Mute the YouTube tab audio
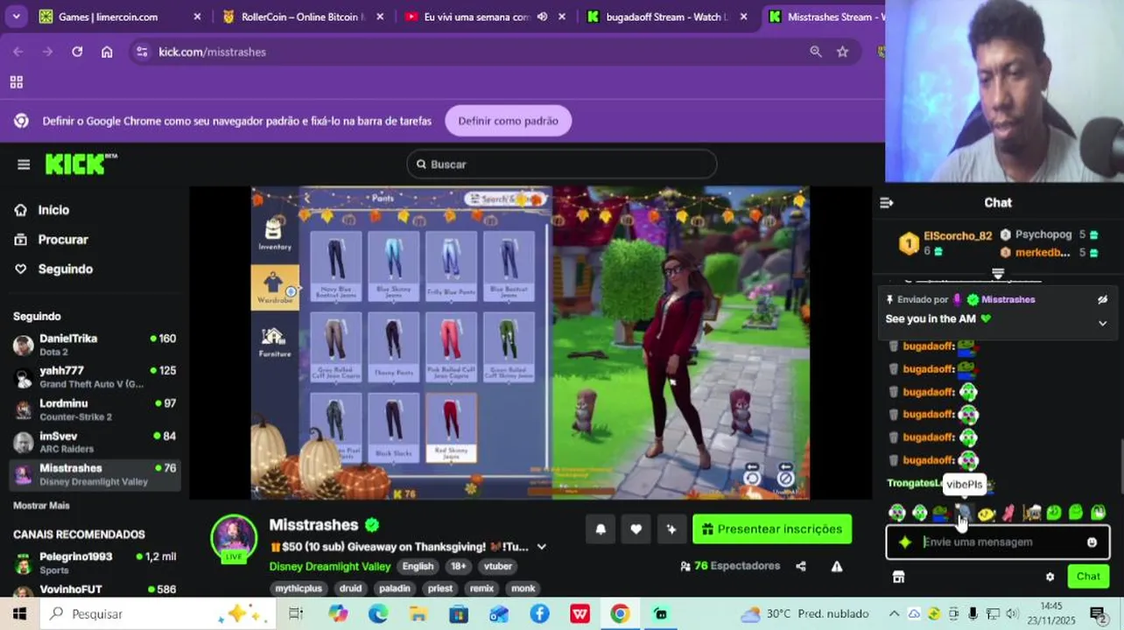 click(x=542, y=17)
